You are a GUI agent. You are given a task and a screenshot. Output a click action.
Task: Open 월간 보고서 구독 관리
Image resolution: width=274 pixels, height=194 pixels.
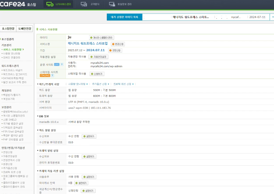pos(15,82)
